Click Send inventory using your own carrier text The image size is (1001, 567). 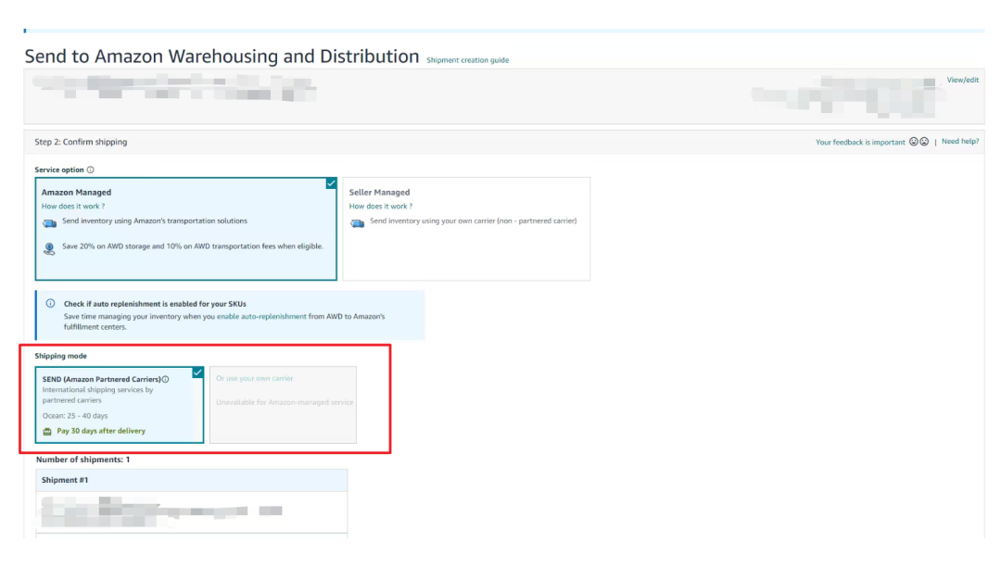point(473,220)
